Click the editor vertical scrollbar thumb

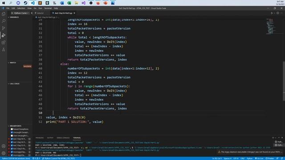point(284,81)
